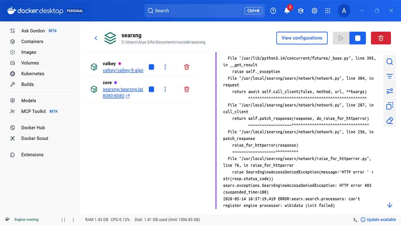Image resolution: width=401 pixels, height=225 pixels.
Task: Focus the Search field in the header
Action: (x=205, y=11)
